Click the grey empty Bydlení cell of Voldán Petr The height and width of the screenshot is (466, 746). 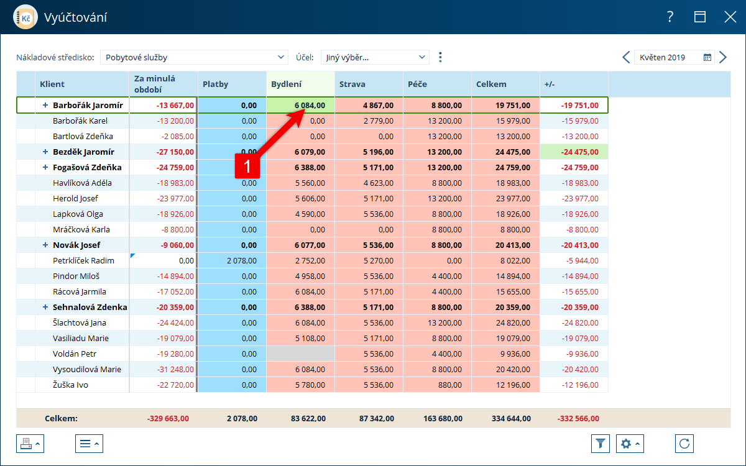click(x=301, y=354)
